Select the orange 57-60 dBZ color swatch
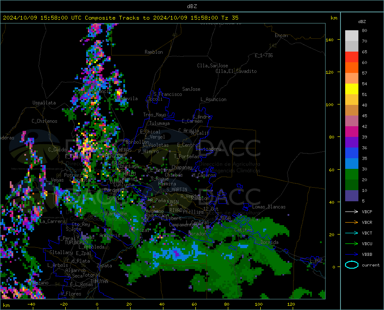Viewport: 384px width, 310px height. tap(352, 68)
